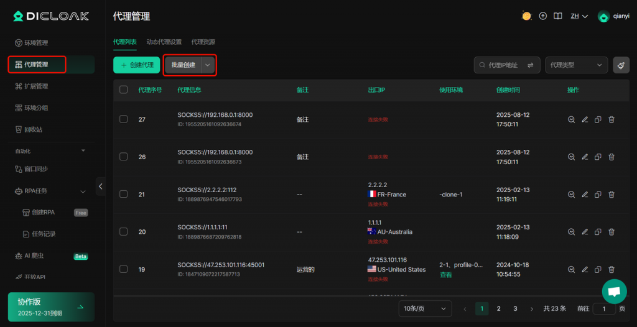
Task: Click the copy icon for row 27
Action: point(598,119)
